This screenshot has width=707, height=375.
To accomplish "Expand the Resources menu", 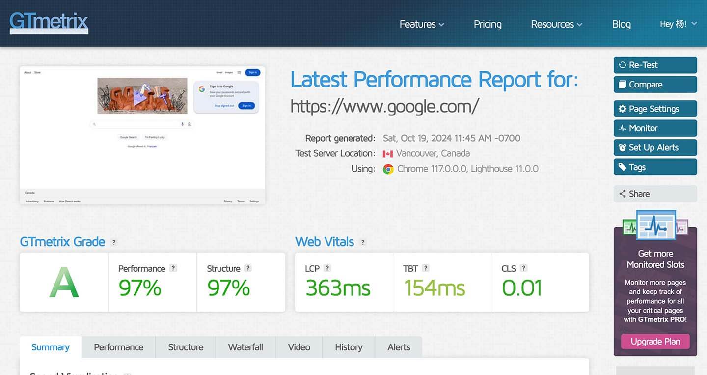I will (x=557, y=24).
